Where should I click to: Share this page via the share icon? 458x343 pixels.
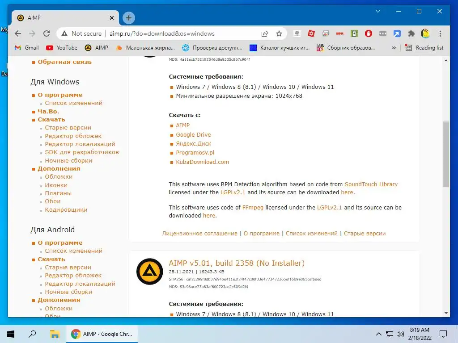[265, 33]
